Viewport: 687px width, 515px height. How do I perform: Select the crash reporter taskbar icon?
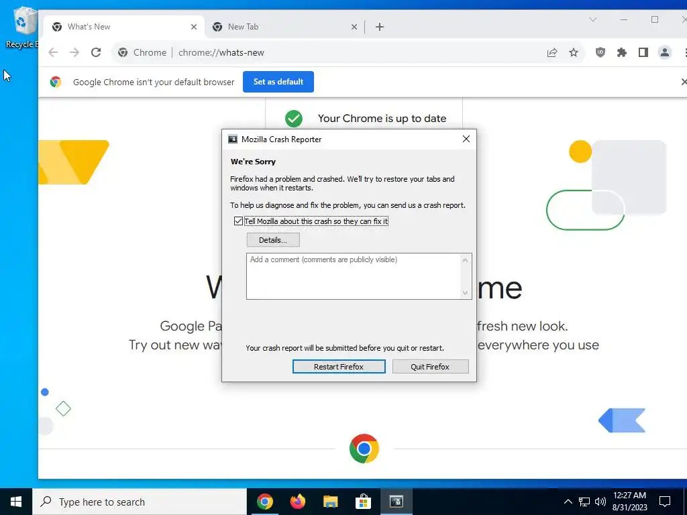396,502
